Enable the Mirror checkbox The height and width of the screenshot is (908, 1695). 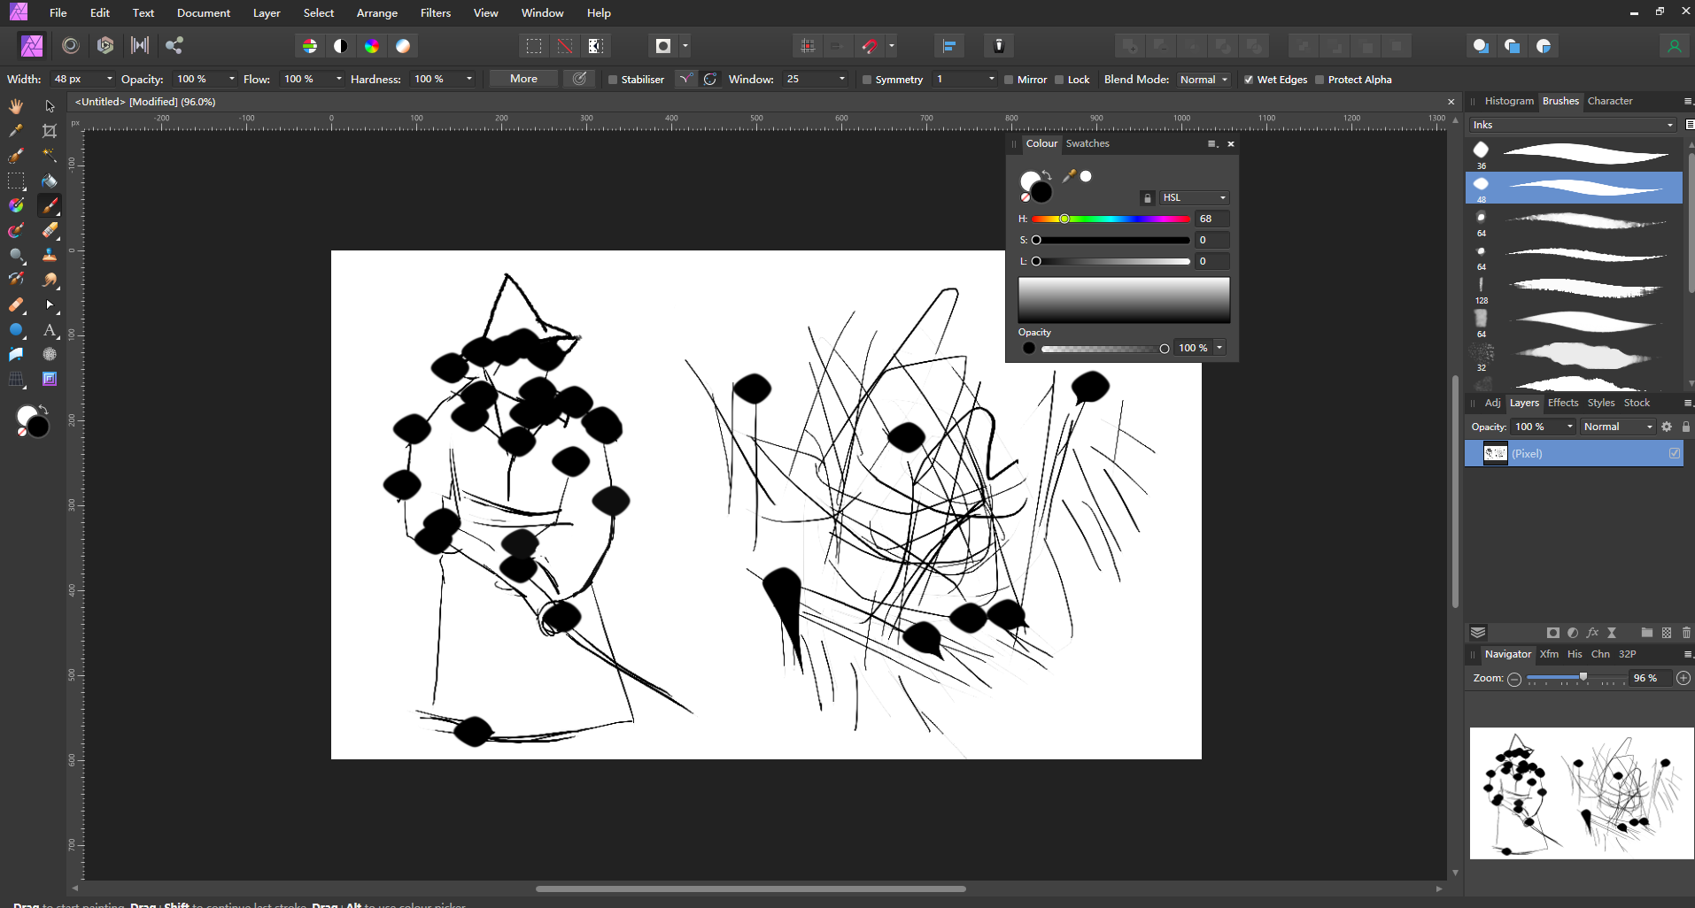[1009, 80]
